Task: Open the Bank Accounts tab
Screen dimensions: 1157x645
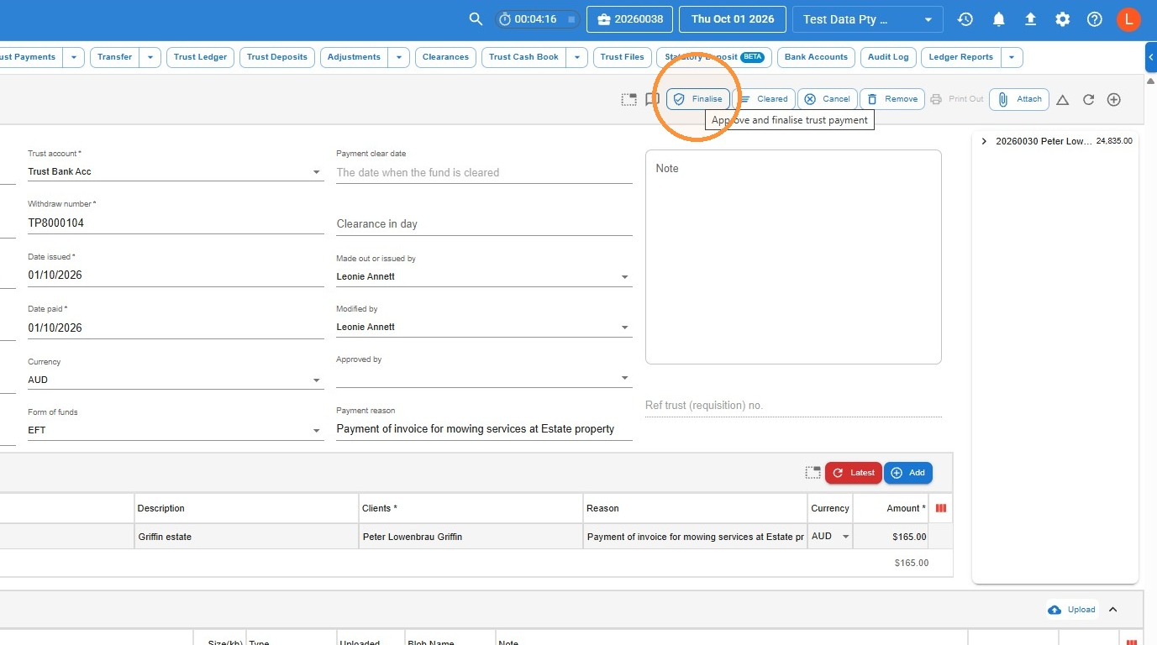Action: point(816,57)
